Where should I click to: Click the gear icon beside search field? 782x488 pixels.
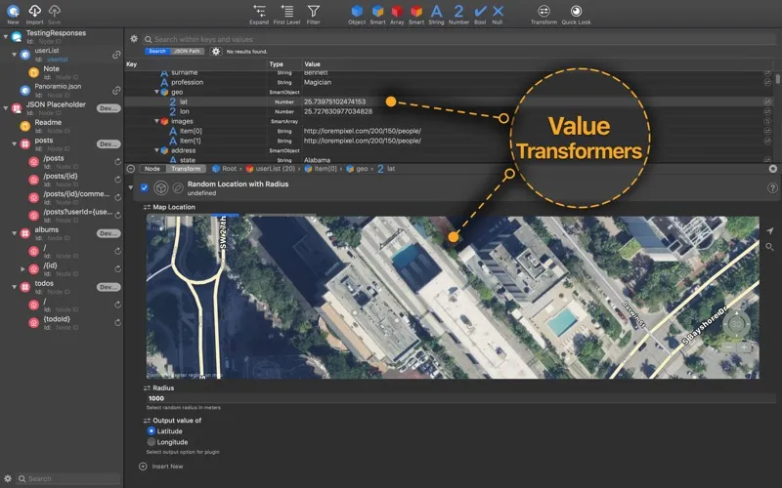(x=134, y=38)
